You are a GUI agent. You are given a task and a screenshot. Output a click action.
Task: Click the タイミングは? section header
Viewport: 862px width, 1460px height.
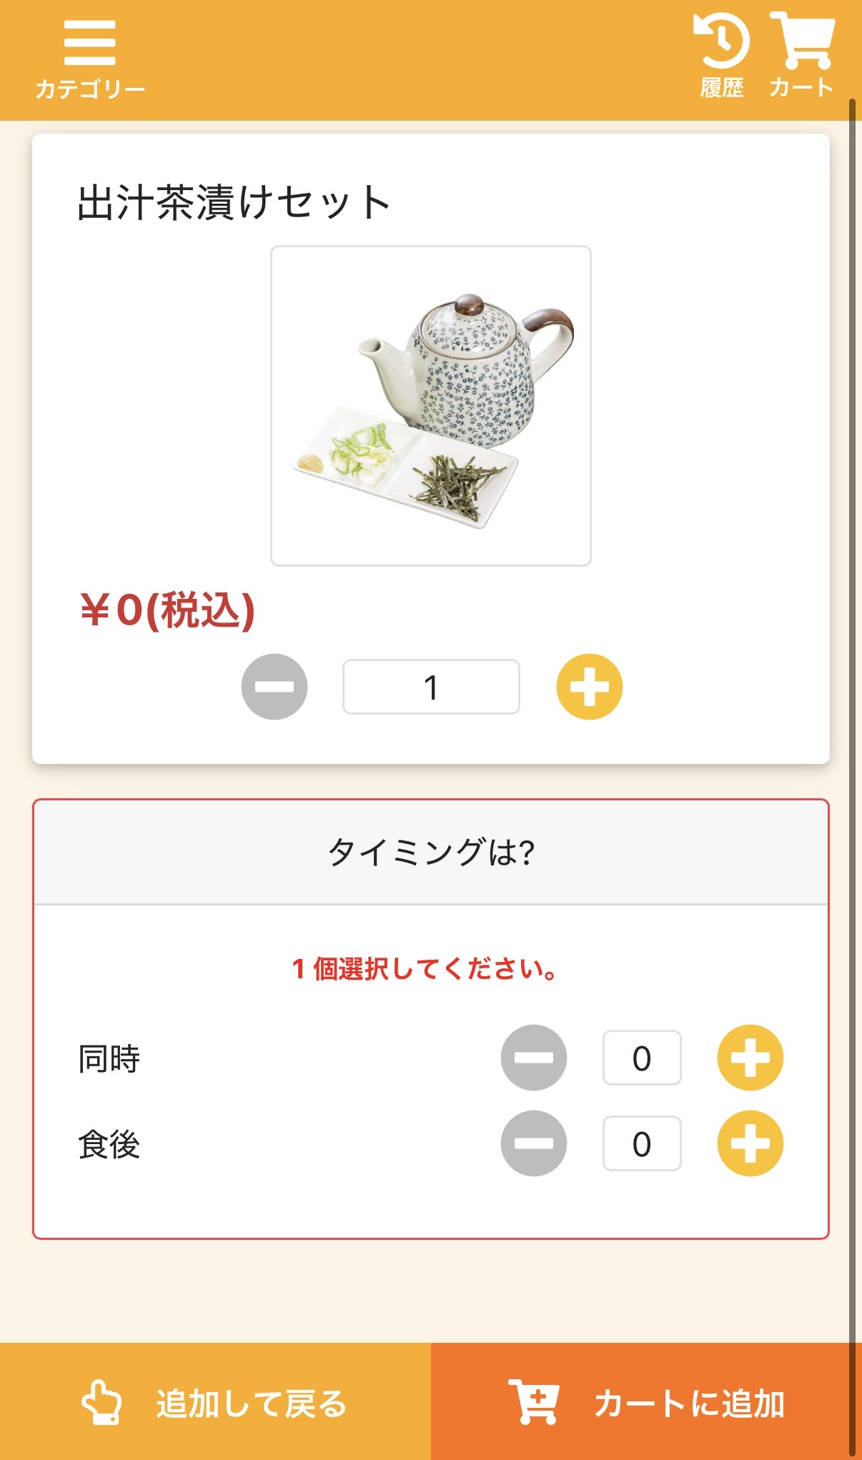pyautogui.click(x=431, y=852)
